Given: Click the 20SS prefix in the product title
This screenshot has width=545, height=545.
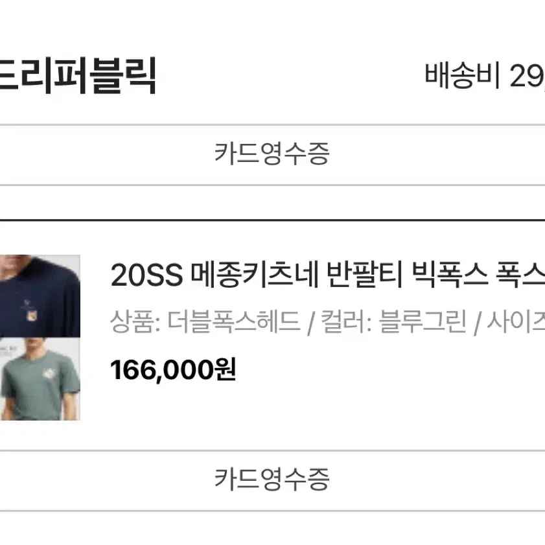Looking at the screenshot, I should [x=146, y=275].
